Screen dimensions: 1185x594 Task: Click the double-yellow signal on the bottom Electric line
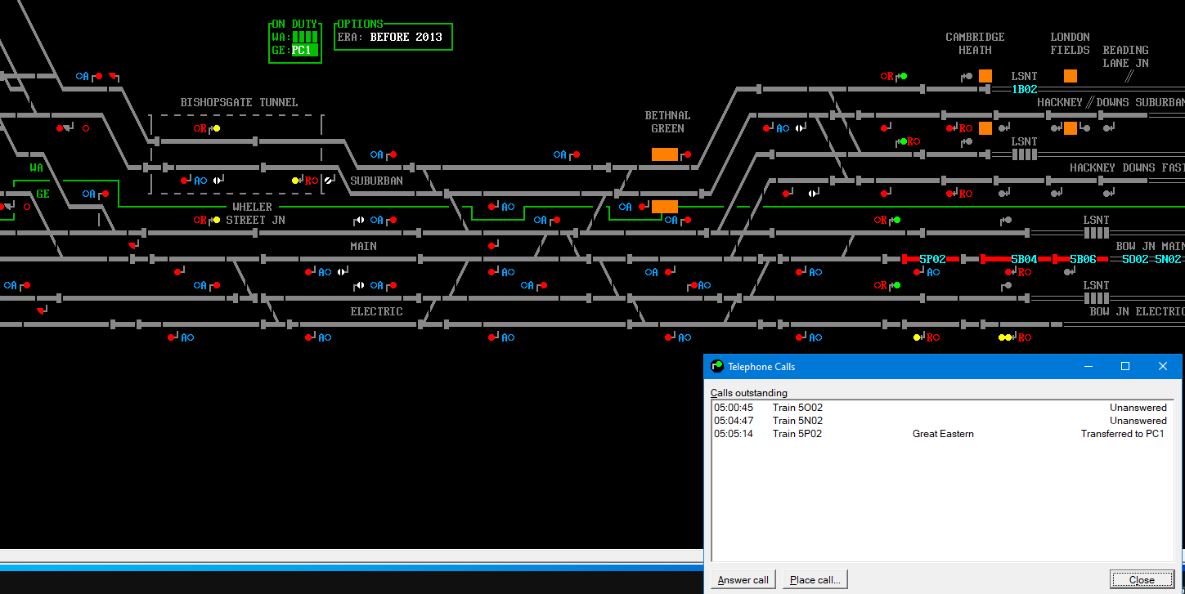1005,337
